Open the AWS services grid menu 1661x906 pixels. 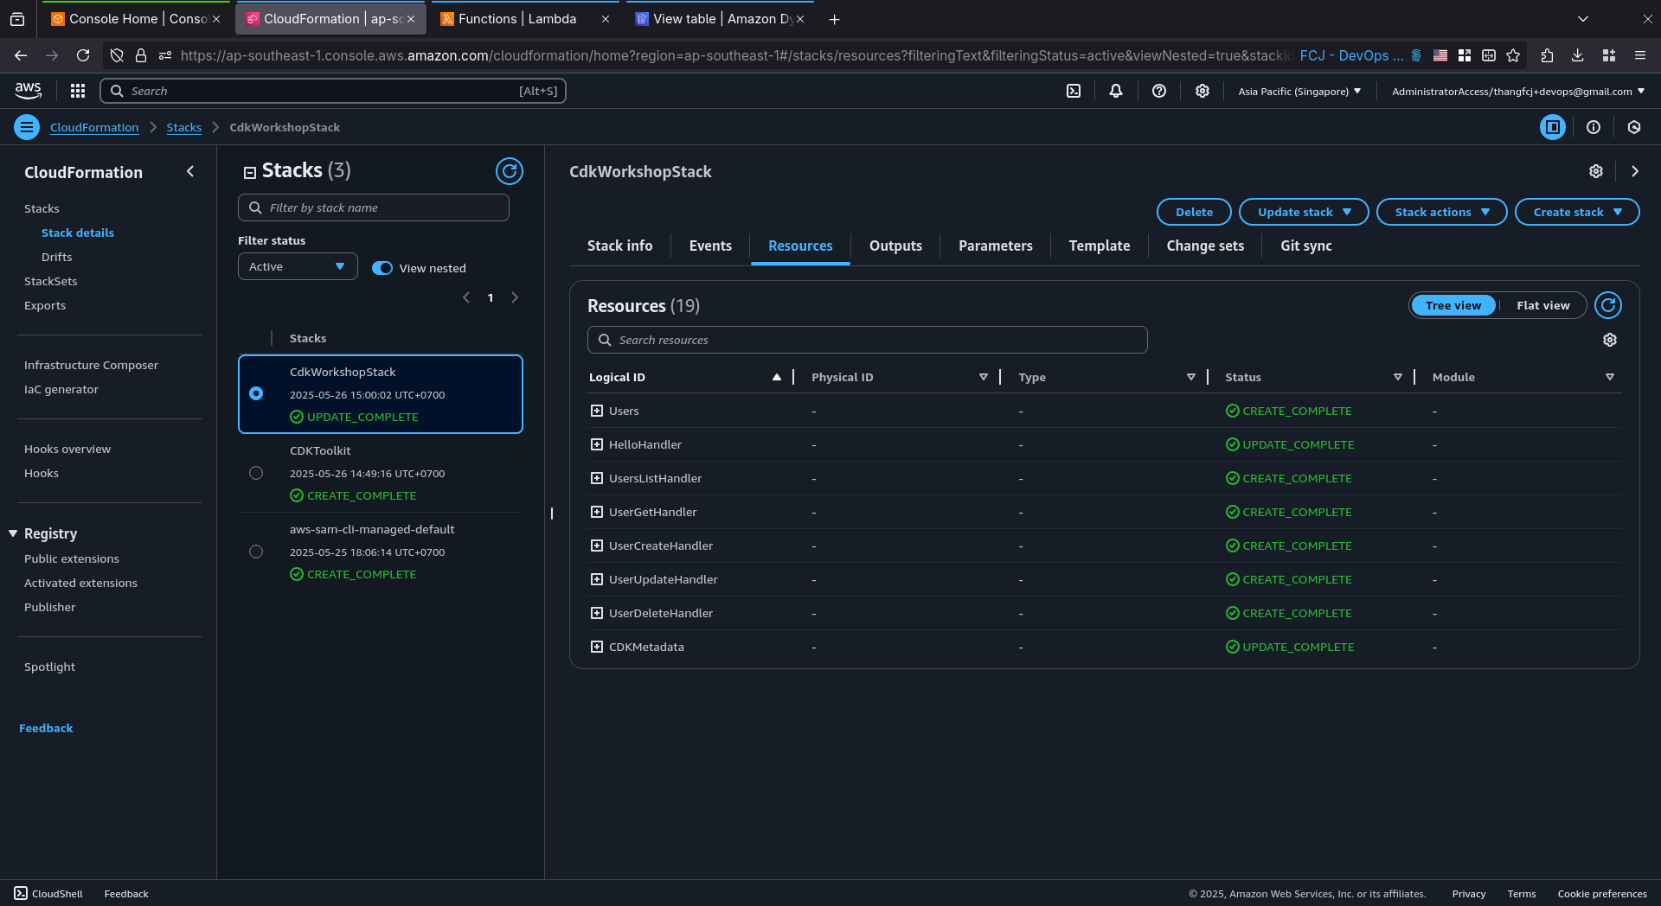[78, 91]
